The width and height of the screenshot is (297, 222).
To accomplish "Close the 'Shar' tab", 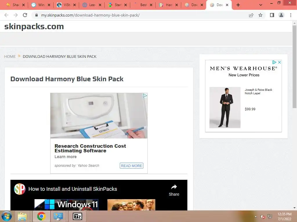I will (x=23, y=5).
